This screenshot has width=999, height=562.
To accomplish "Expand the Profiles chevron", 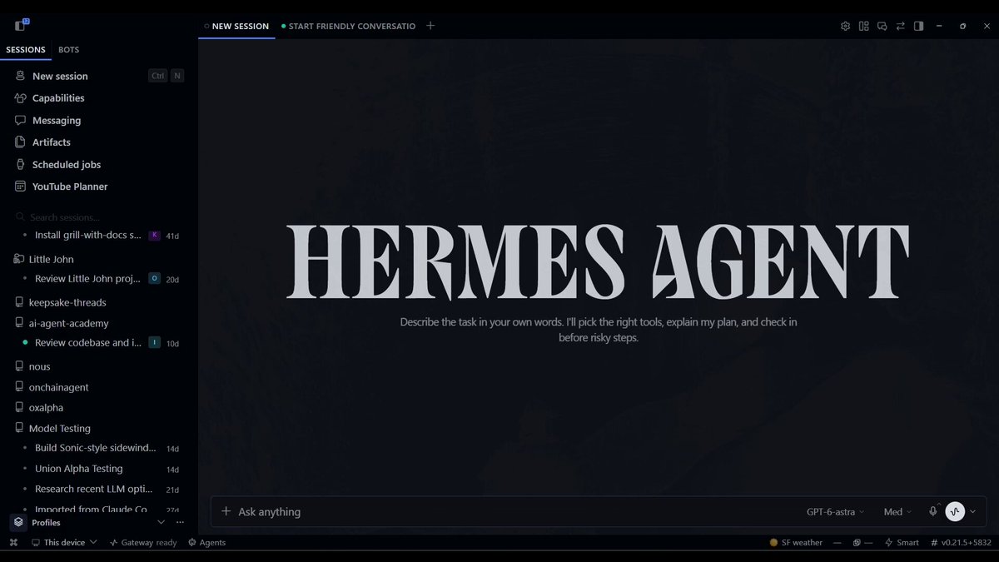I will tap(162, 523).
